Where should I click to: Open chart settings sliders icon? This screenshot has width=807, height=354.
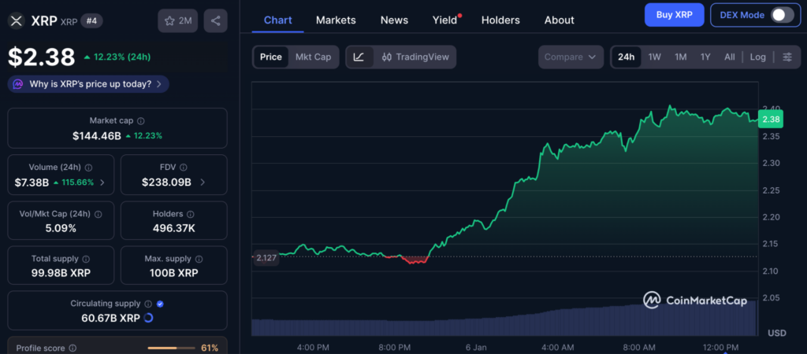(787, 57)
